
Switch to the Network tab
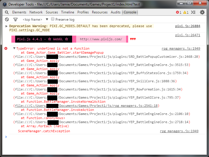click(36, 12)
